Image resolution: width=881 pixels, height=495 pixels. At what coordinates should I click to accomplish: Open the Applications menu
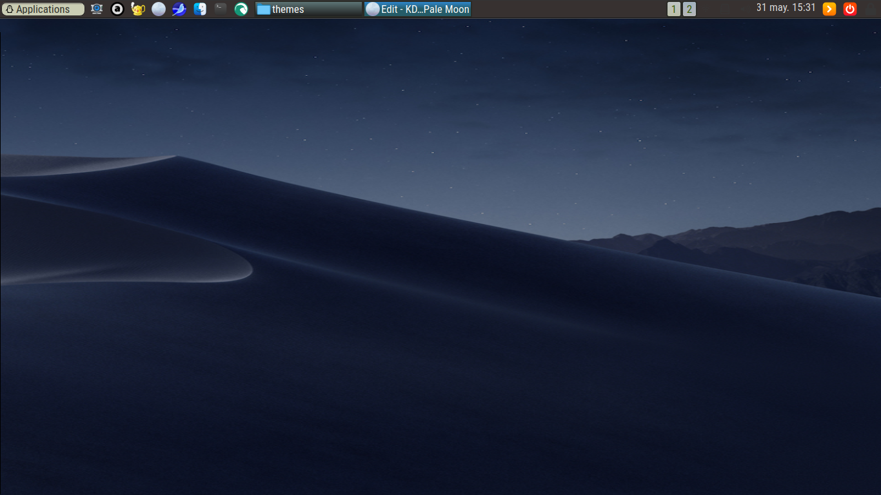point(43,9)
